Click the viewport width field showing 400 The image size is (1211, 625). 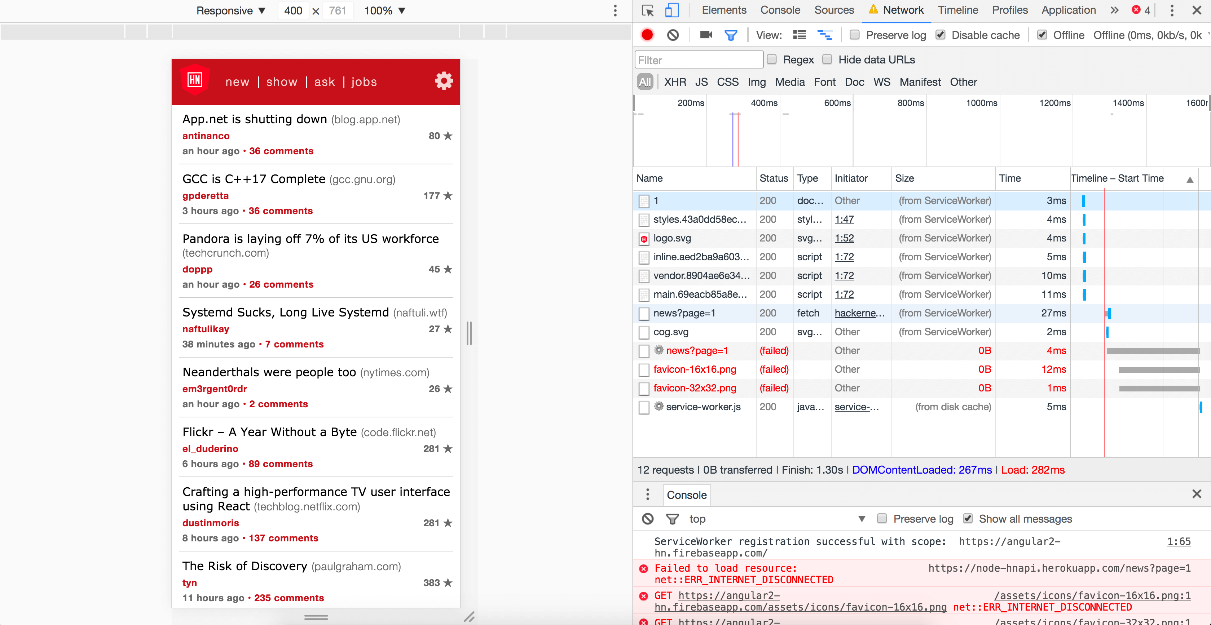click(x=293, y=10)
